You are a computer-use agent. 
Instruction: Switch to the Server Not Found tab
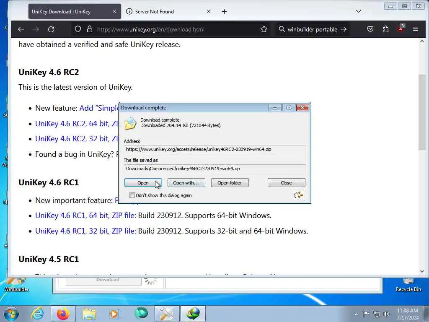pos(168,11)
